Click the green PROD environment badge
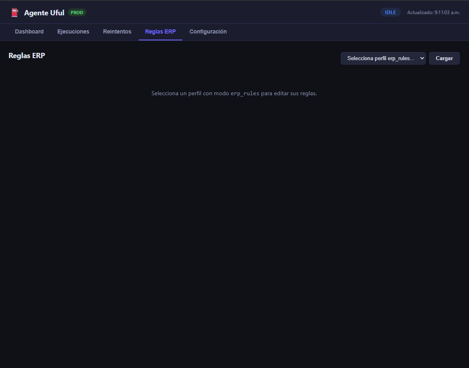 point(77,12)
